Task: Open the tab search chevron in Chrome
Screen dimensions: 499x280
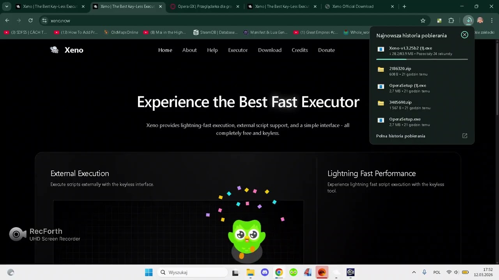Action: 7,7
